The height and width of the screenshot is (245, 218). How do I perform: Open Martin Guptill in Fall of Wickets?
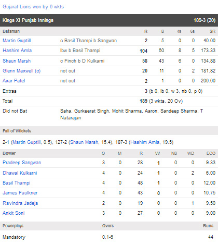[26, 142]
